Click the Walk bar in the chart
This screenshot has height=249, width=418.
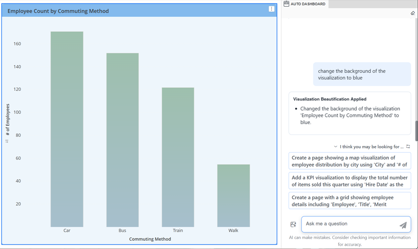pyautogui.click(x=233, y=195)
